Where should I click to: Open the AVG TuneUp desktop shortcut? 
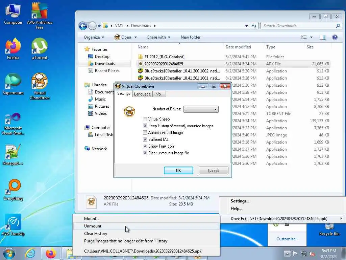coord(13,225)
